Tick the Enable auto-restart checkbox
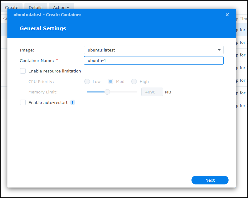Screen dimensions: 248x198 click(x=23, y=102)
